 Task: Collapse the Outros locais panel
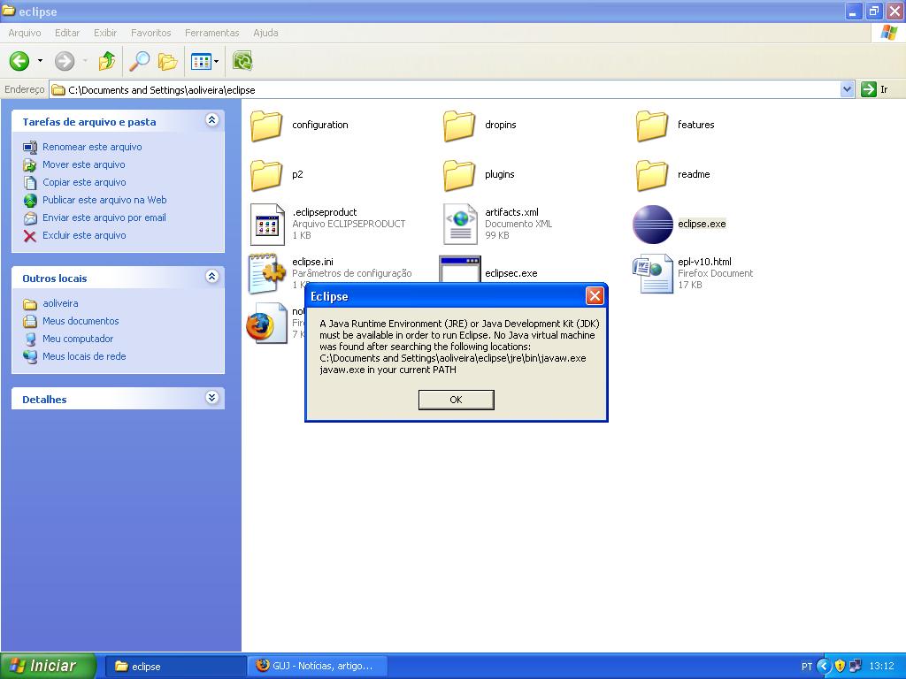212,277
